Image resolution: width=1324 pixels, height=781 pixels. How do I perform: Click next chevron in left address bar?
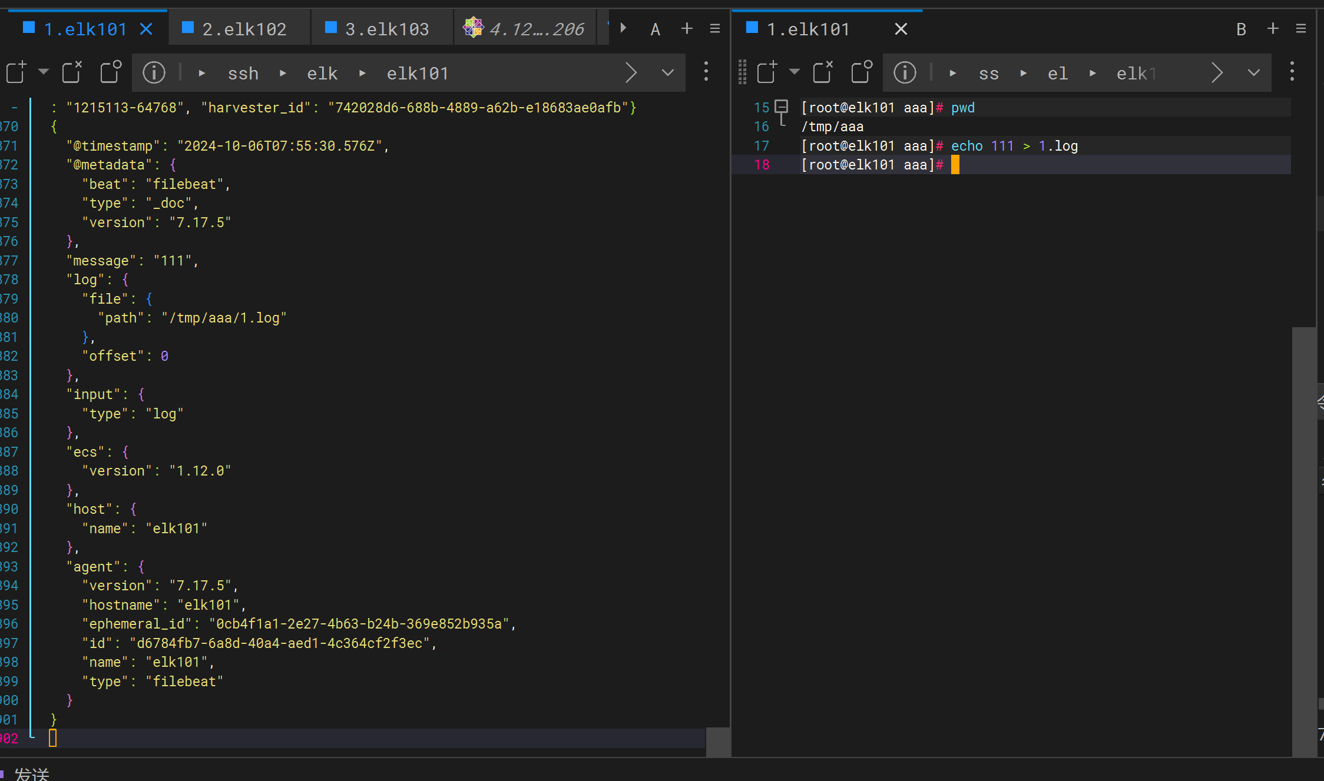pyautogui.click(x=631, y=73)
